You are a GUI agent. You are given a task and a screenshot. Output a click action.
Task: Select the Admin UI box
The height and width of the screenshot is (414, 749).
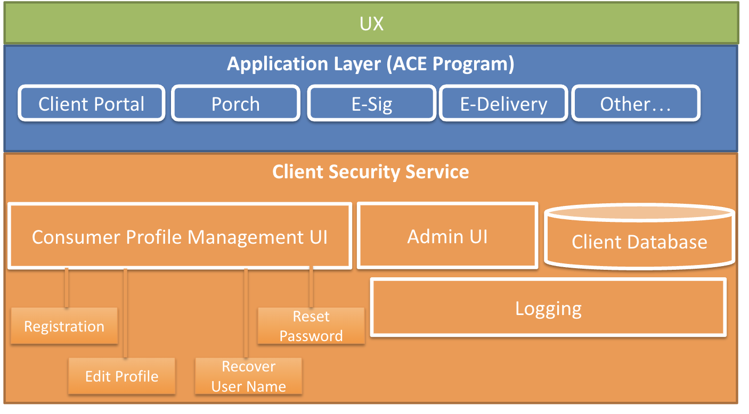point(447,235)
